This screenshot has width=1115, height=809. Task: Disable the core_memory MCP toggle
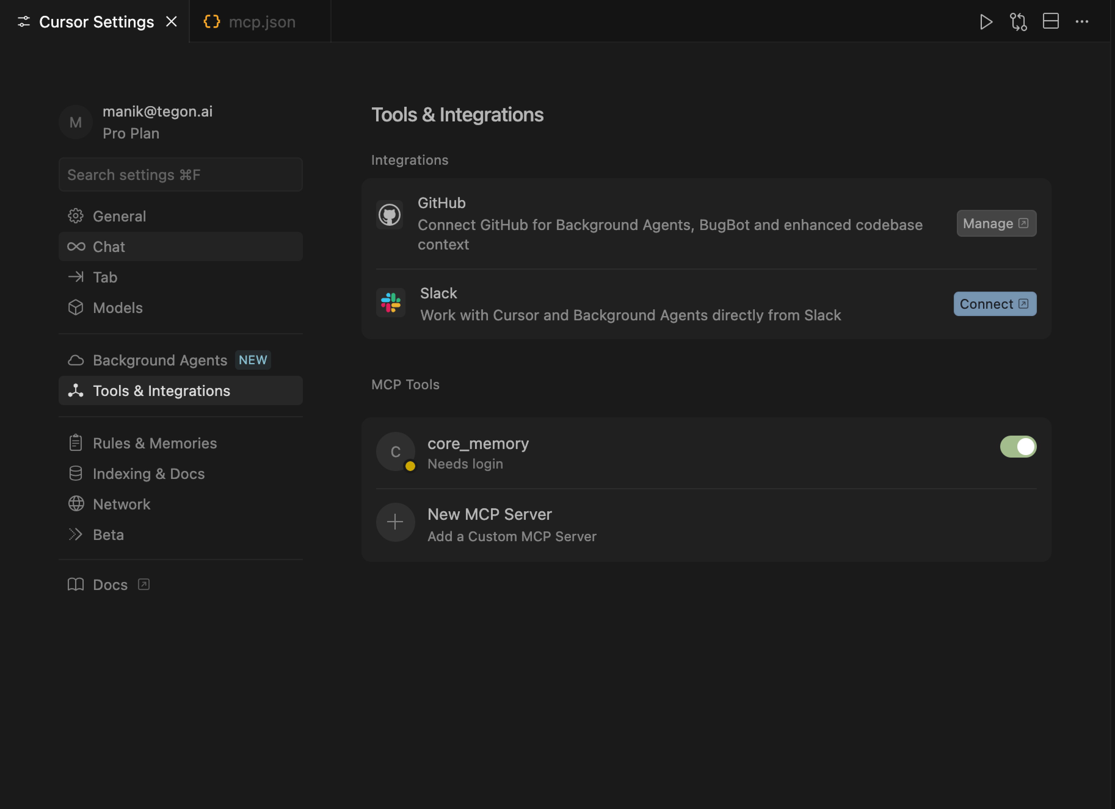1018,447
